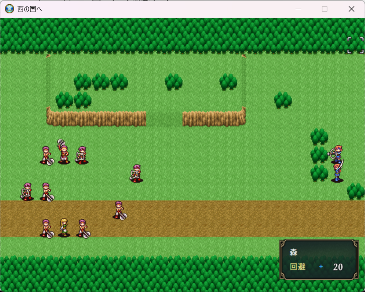Select the crossbow enemy right of the boss
Screen dimensions: 365x292
82,155
